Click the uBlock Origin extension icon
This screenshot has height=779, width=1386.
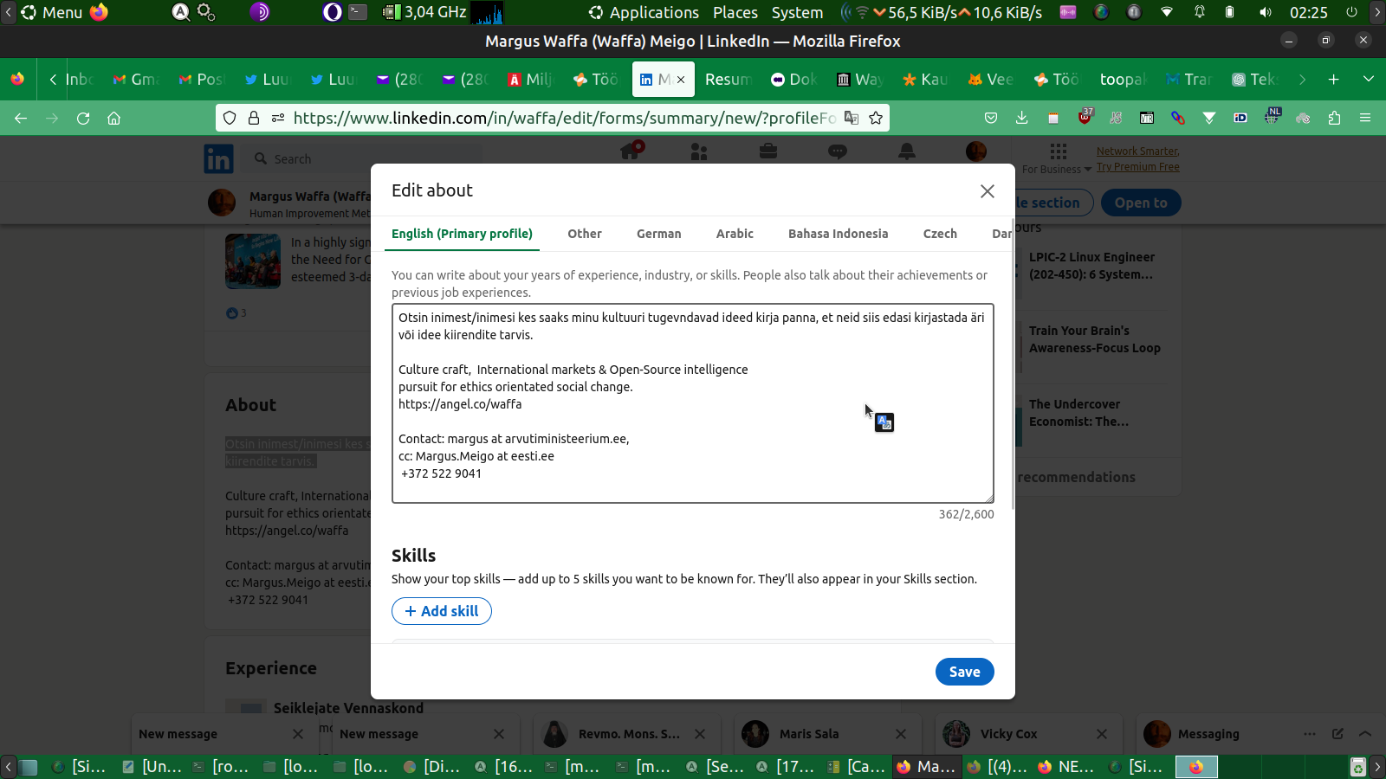pyautogui.click(x=1085, y=117)
